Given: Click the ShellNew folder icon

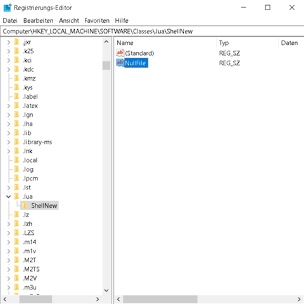Looking at the screenshot, I should pos(25,205).
